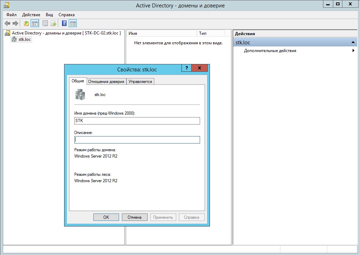Click the Back arrow in the toolbar
Image resolution: width=360 pixels, height=255 pixels.
click(7, 24)
